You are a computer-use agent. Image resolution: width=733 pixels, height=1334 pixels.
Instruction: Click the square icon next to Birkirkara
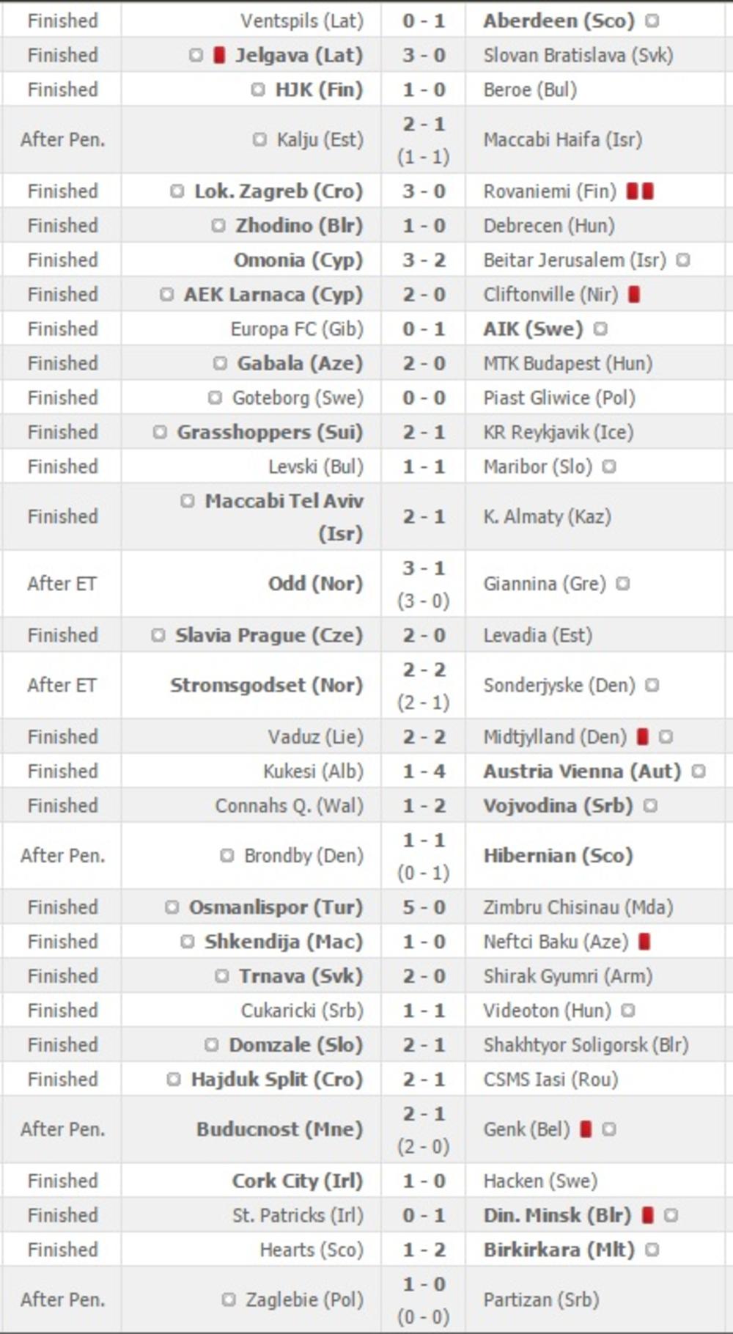coord(652,1250)
